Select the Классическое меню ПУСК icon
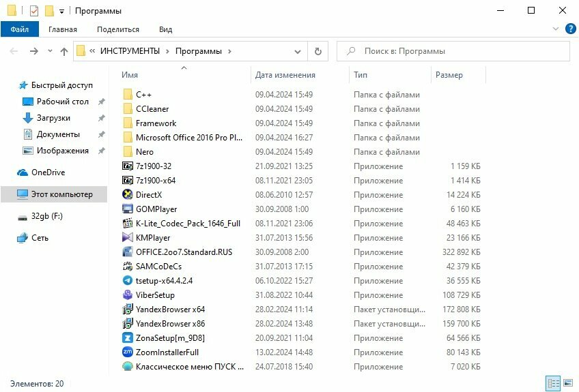The width and height of the screenshot is (579, 392). coord(128,367)
